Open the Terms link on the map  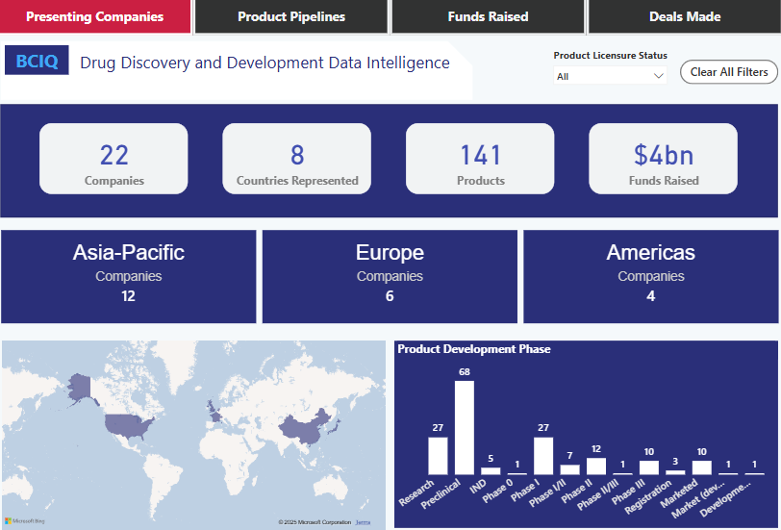coord(364,522)
